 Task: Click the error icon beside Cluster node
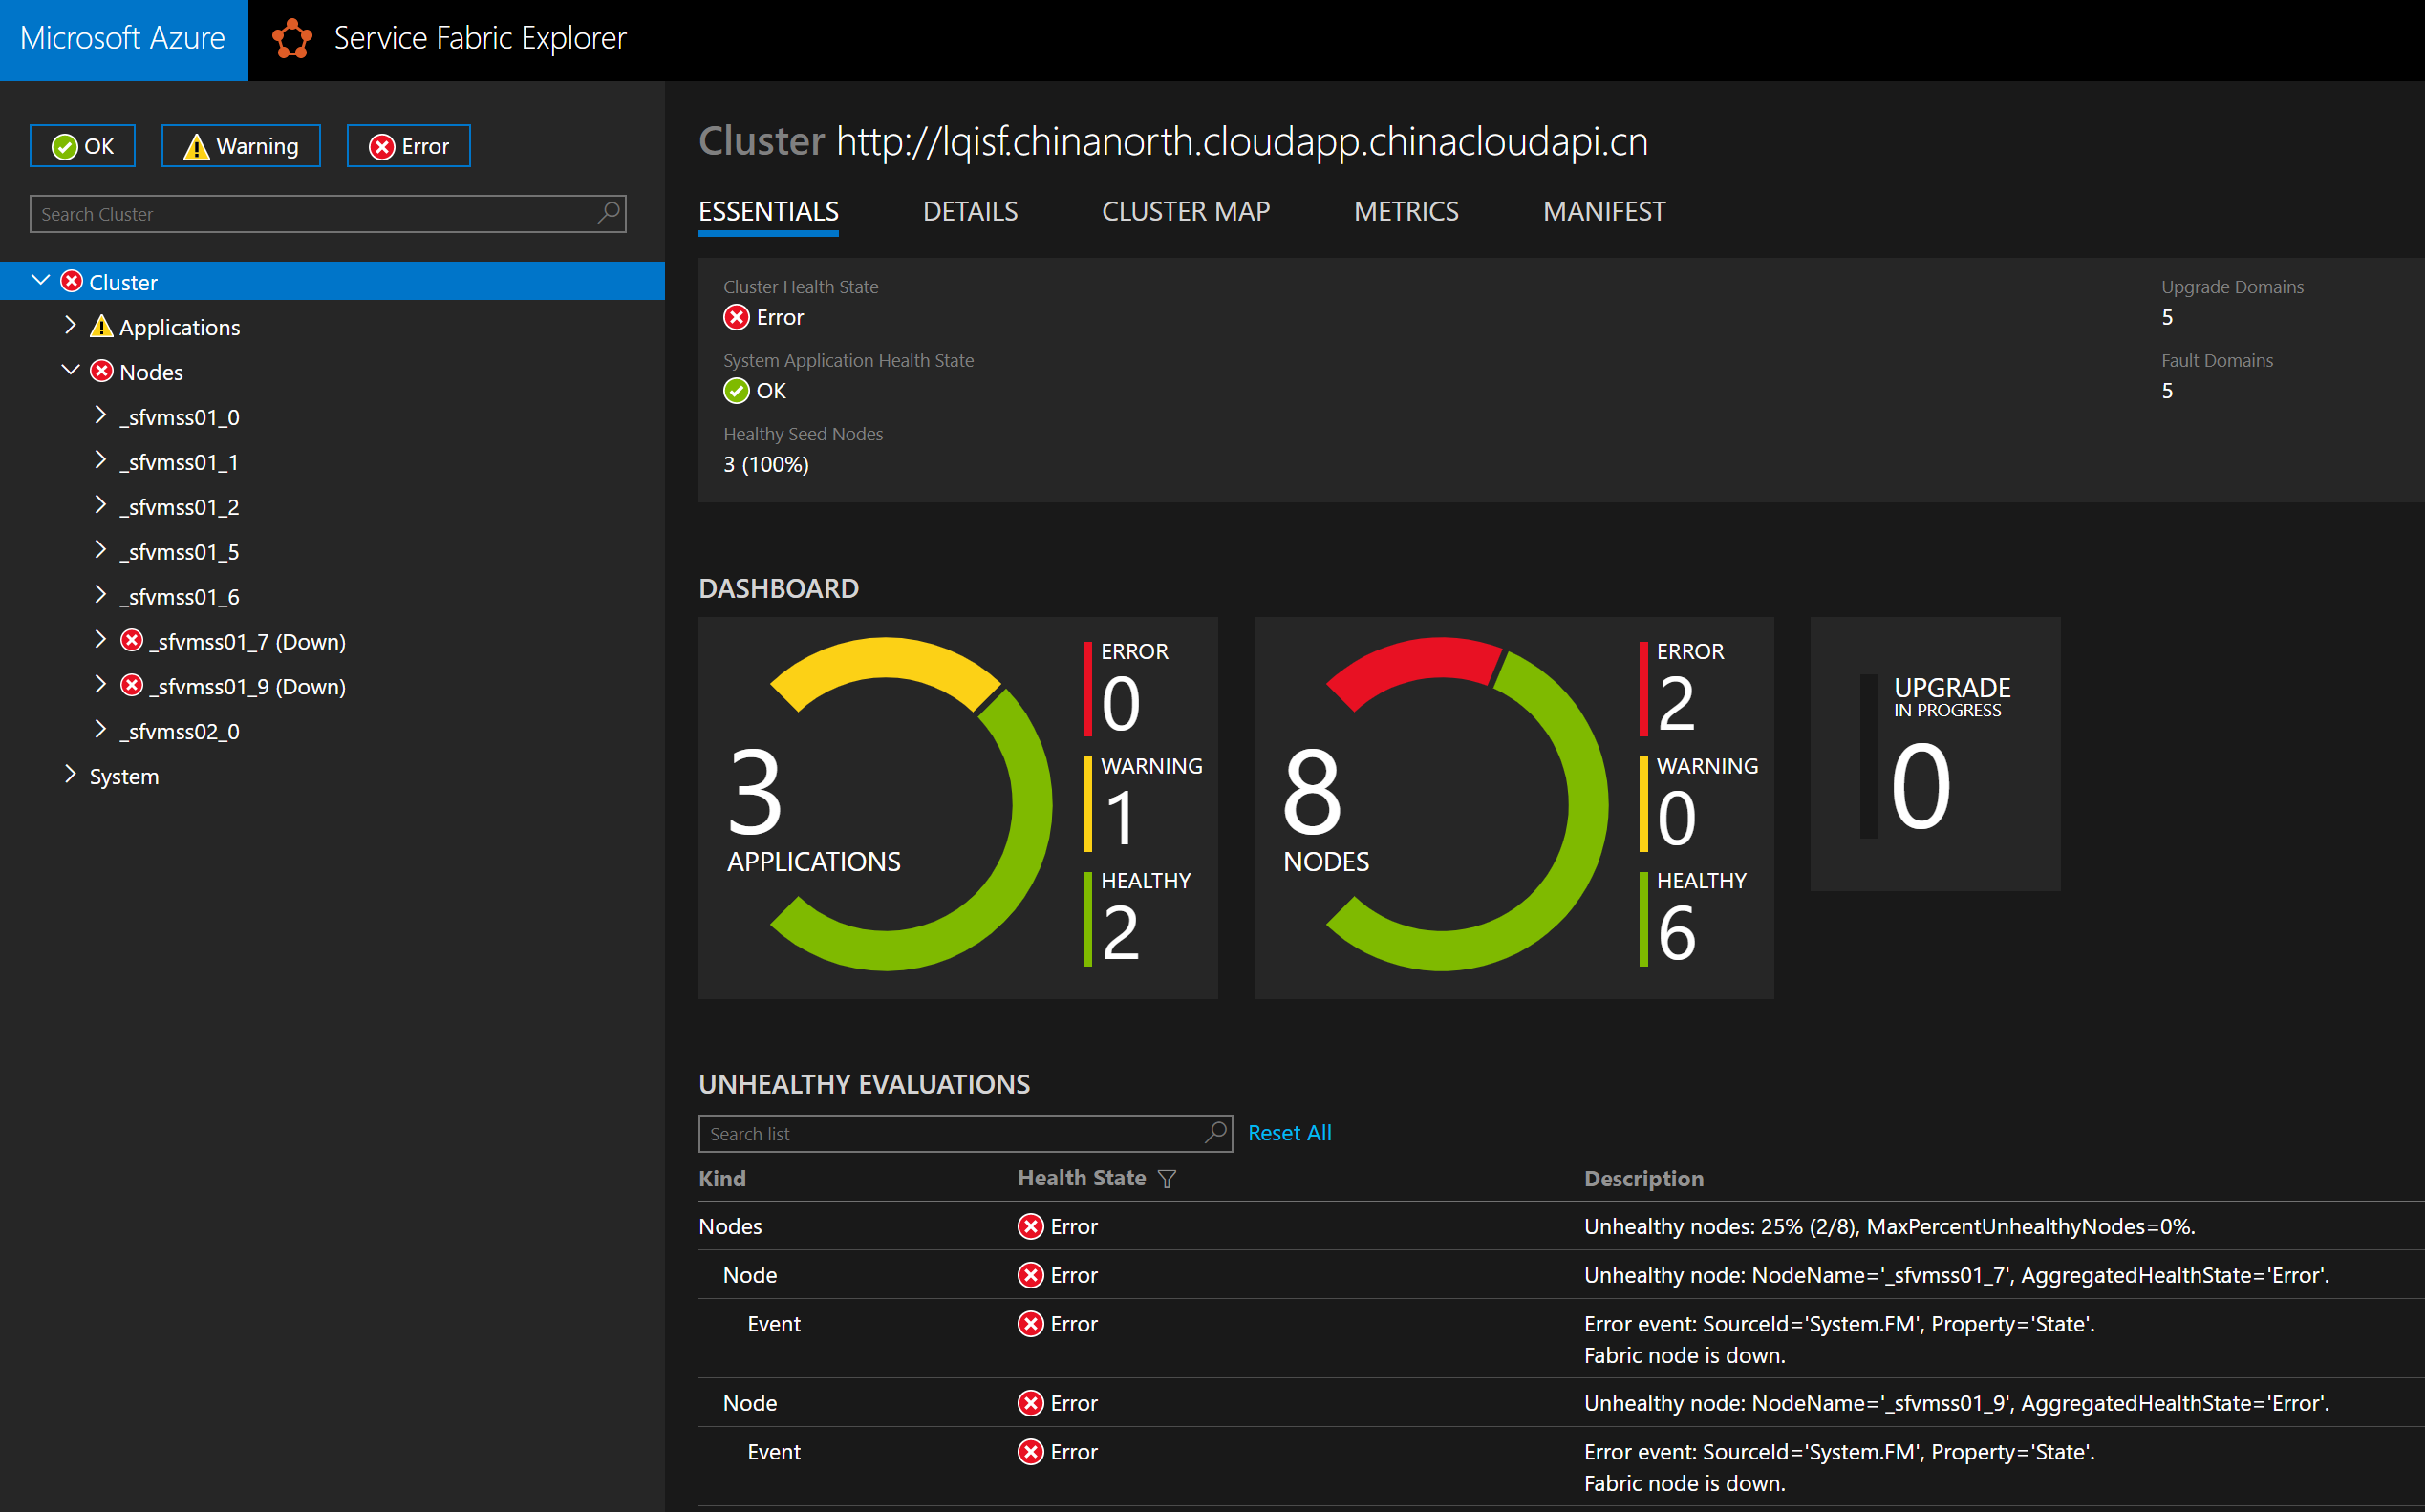click(70, 281)
